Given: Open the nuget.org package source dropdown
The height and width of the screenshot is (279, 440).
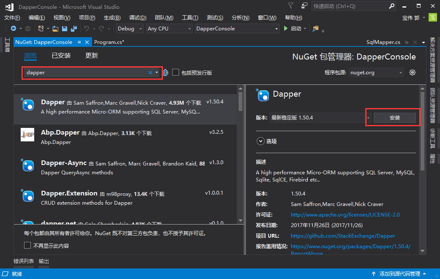Looking at the screenshot, I should point(376,73).
